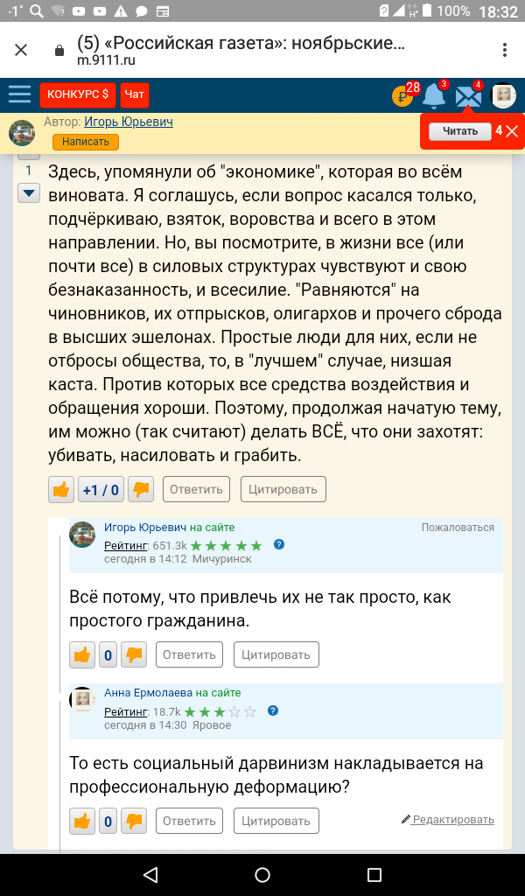Click Редактировать link on Анна's comment

448,820
